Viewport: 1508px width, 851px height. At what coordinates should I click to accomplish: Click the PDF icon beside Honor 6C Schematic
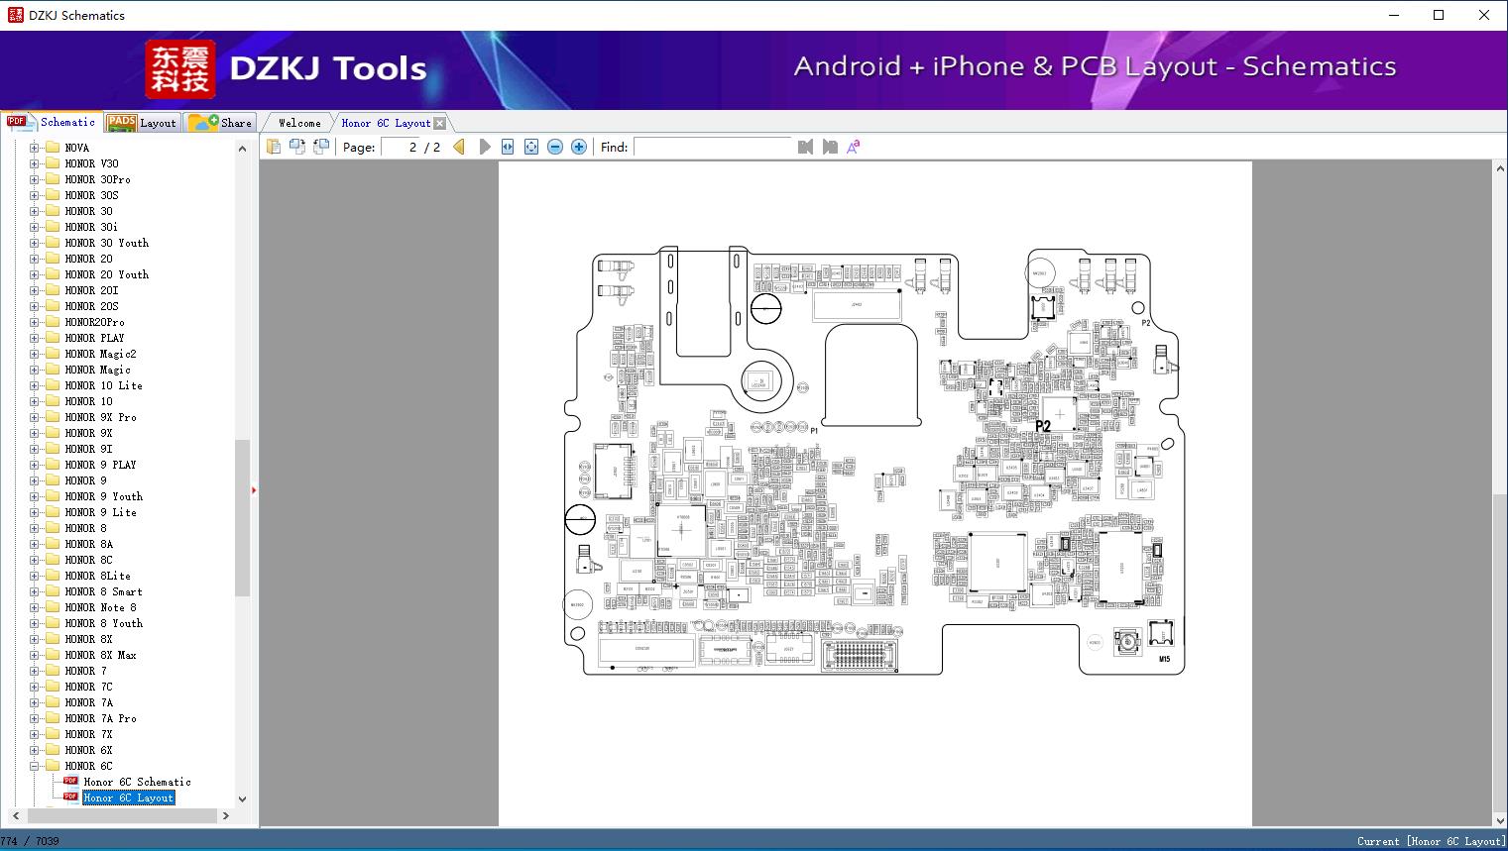click(70, 781)
